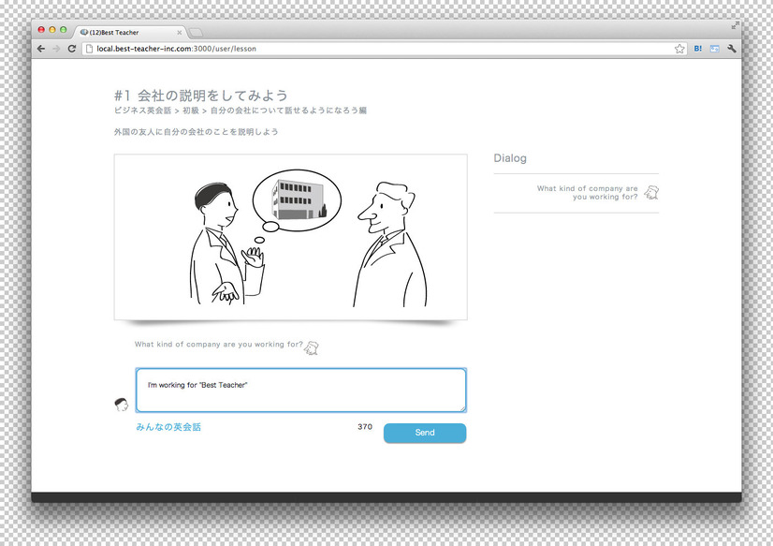Open a new tab with the blank tab button
Viewport: 773px width, 546px height.
(x=196, y=33)
